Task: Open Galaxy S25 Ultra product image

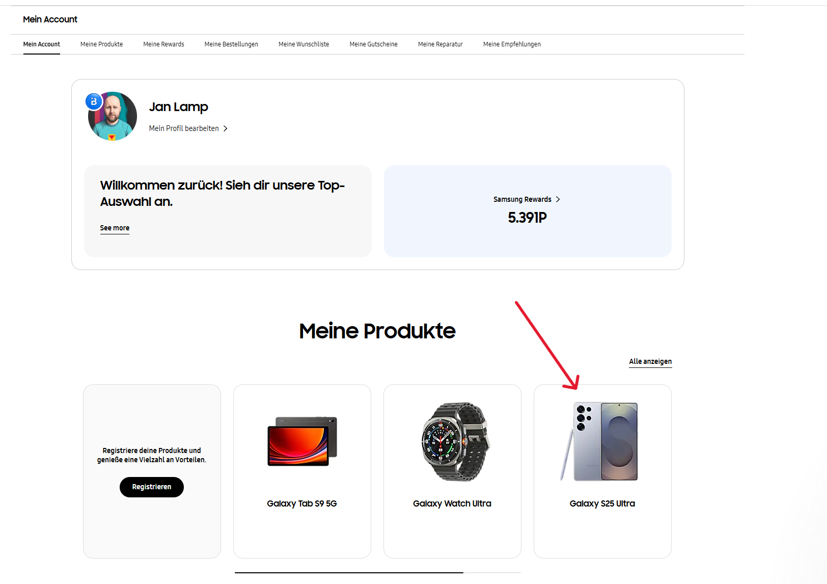Action: pos(602,441)
